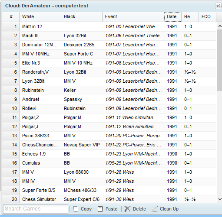Select row with White 'Psion 386/33'
Viewport: 222px width, 217px height.
(109, 136)
